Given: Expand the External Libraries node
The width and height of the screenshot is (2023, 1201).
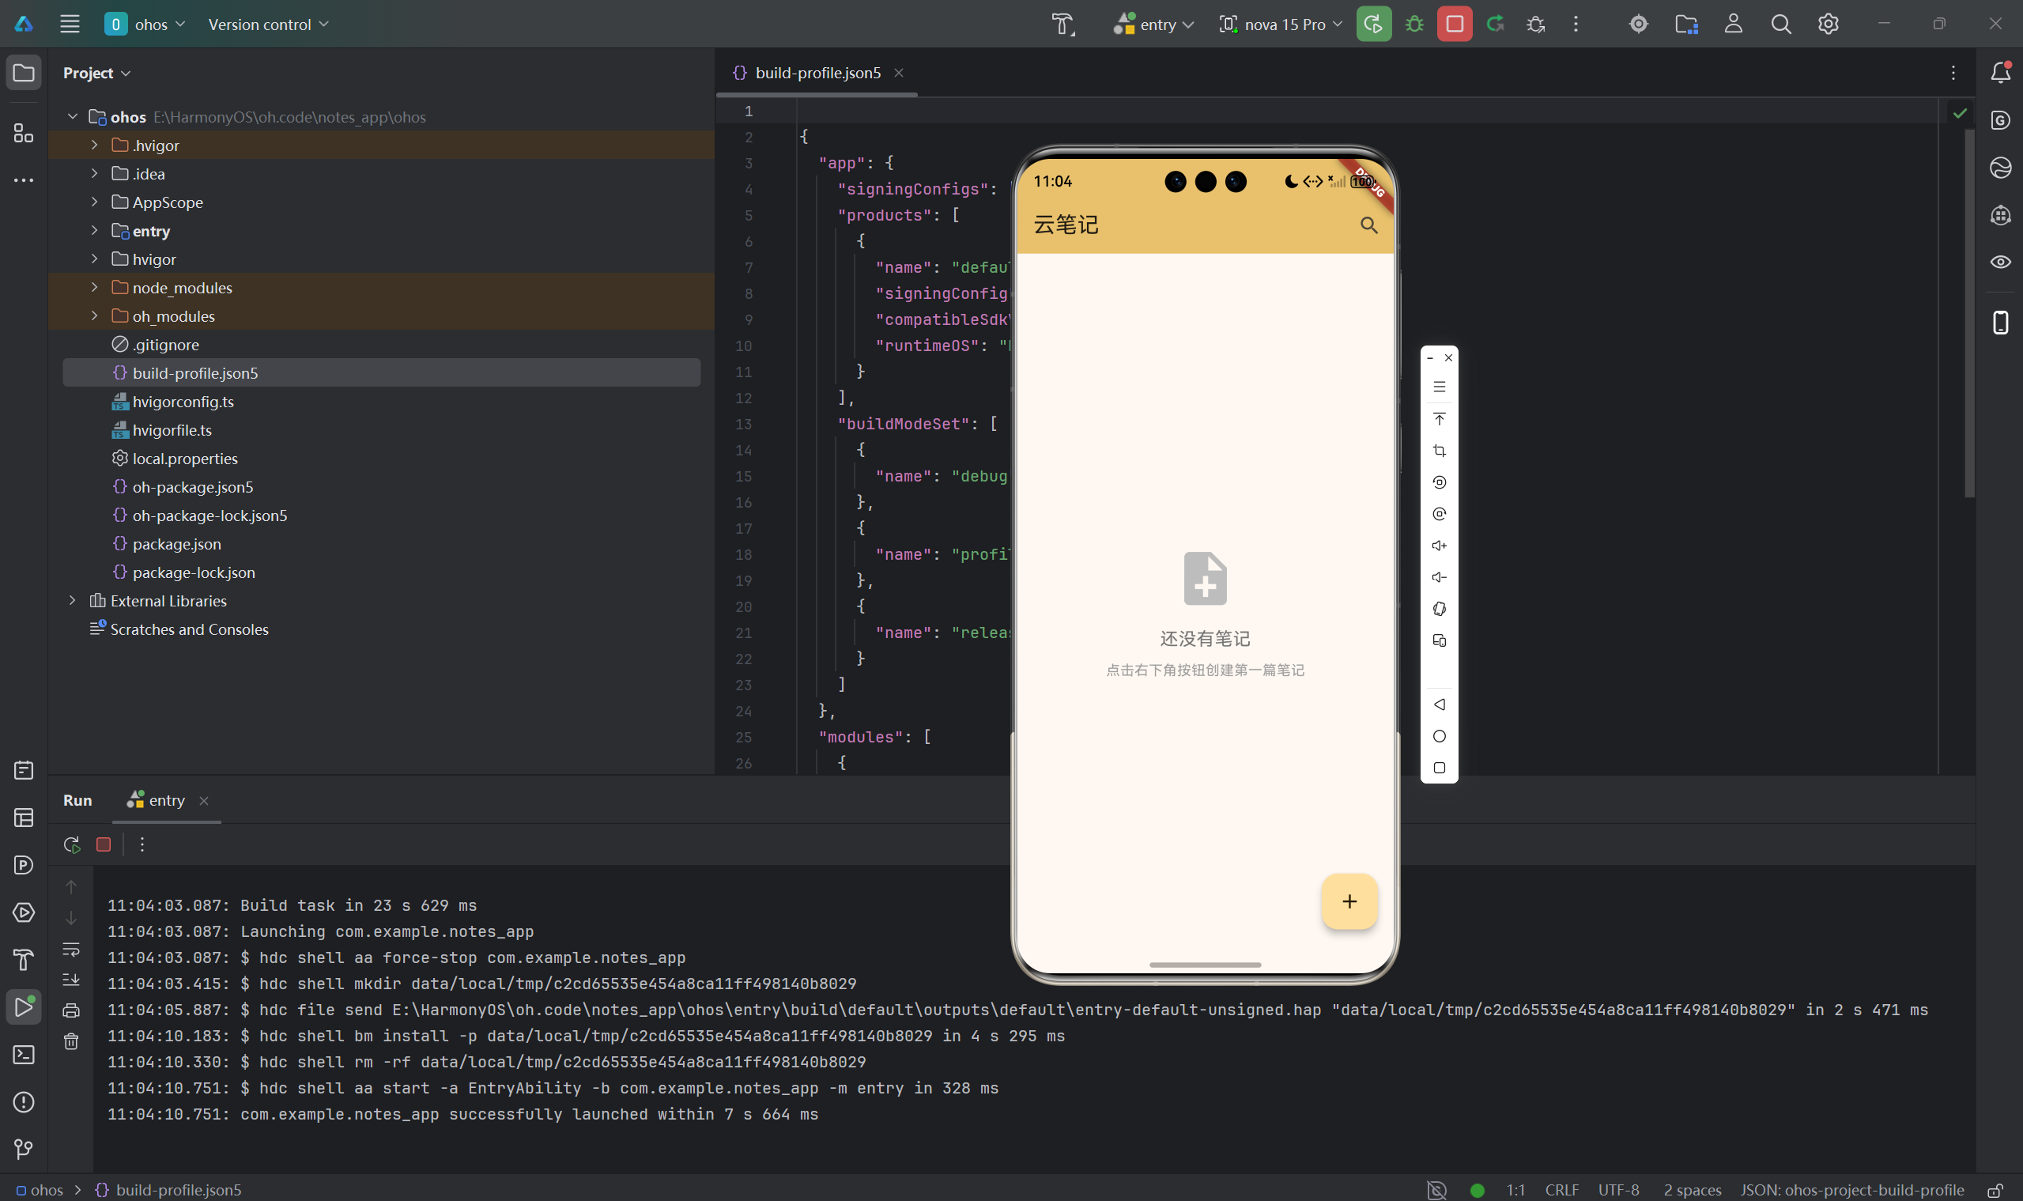Looking at the screenshot, I should (x=72, y=601).
